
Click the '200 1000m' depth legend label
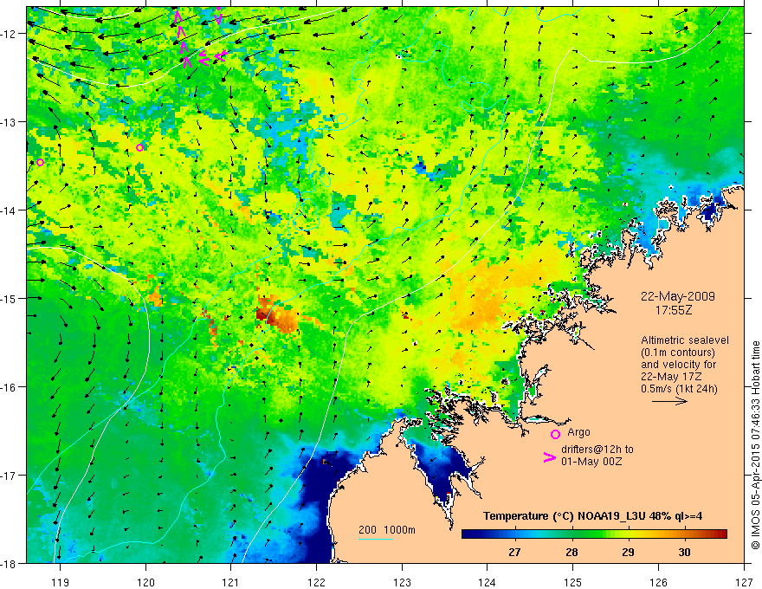pos(387,530)
